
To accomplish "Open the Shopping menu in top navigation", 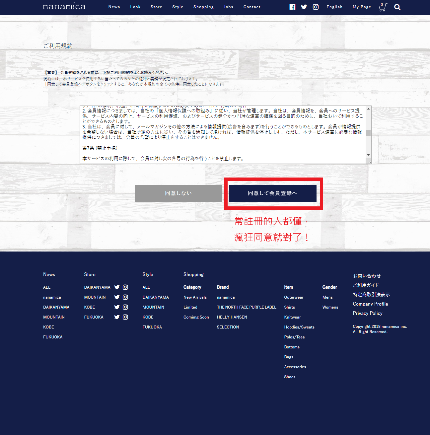I will point(203,7).
